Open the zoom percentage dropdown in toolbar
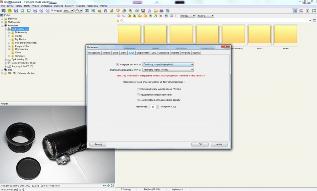The height and width of the screenshot is (191, 317). point(68,11)
